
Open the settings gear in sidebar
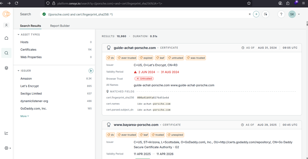[x=6, y=148]
